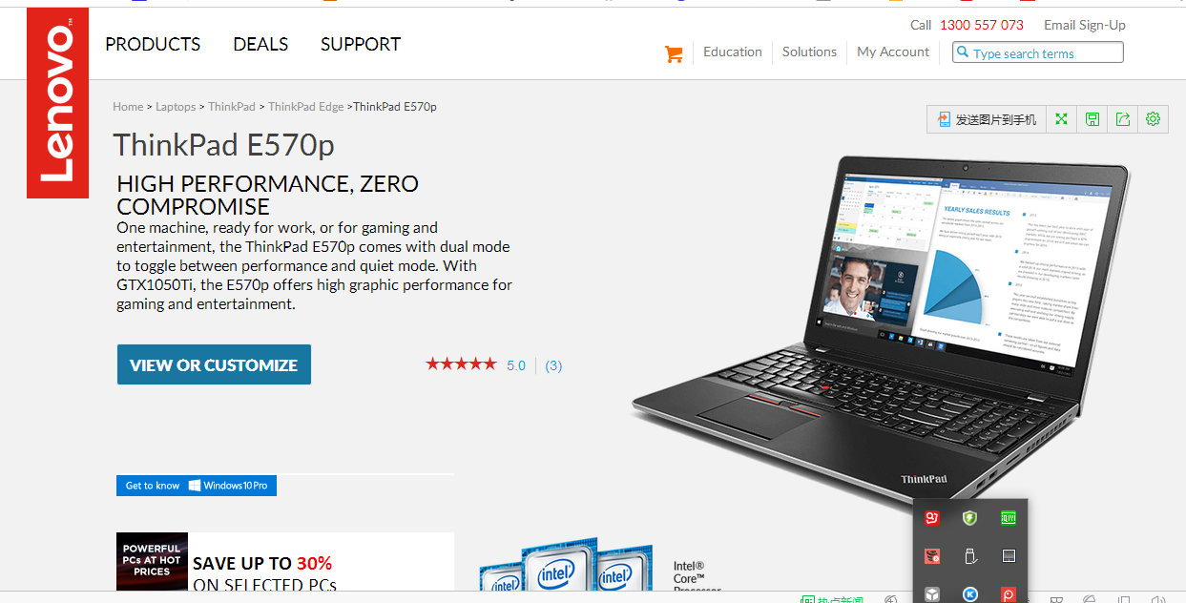Click the Get to know Windows 10 Pro banner
This screenshot has width=1186, height=603.
pyautogui.click(x=197, y=486)
